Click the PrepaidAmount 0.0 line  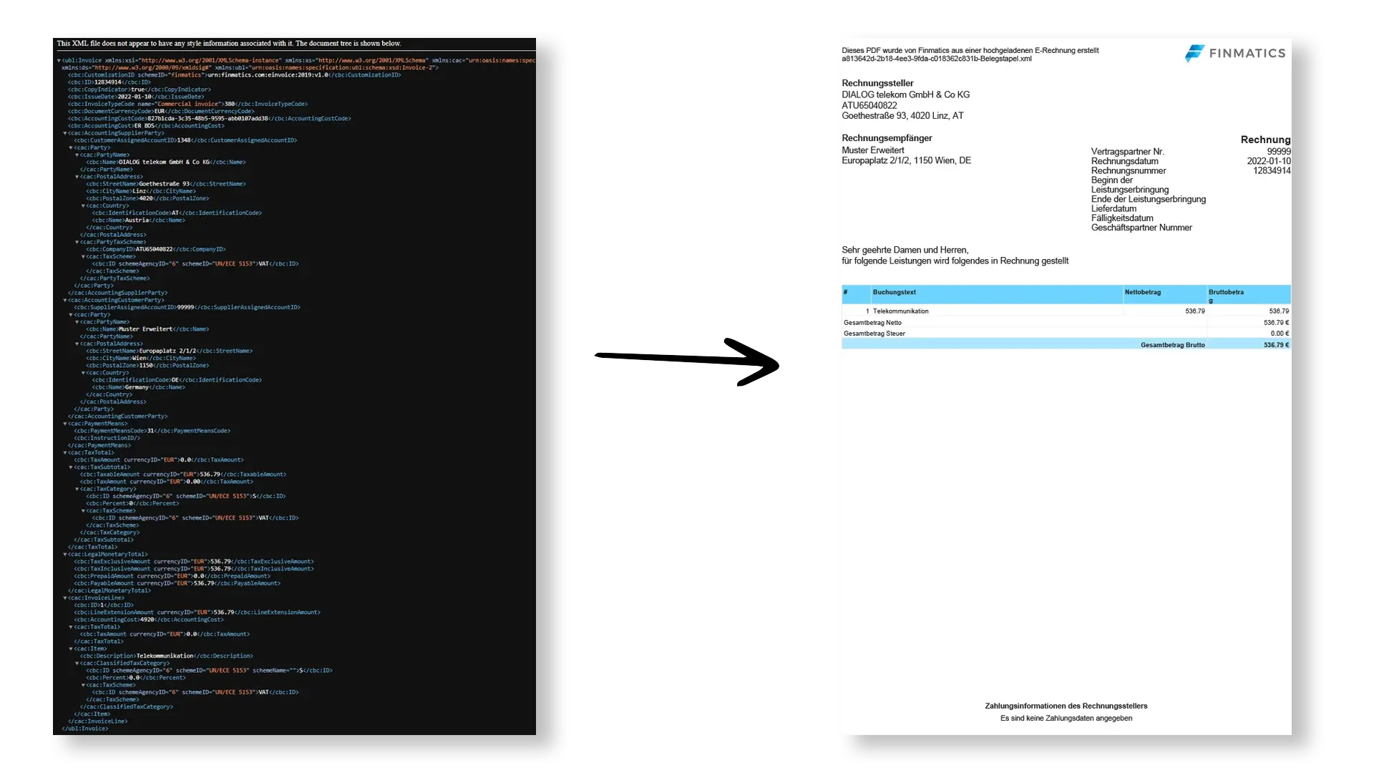coord(172,576)
